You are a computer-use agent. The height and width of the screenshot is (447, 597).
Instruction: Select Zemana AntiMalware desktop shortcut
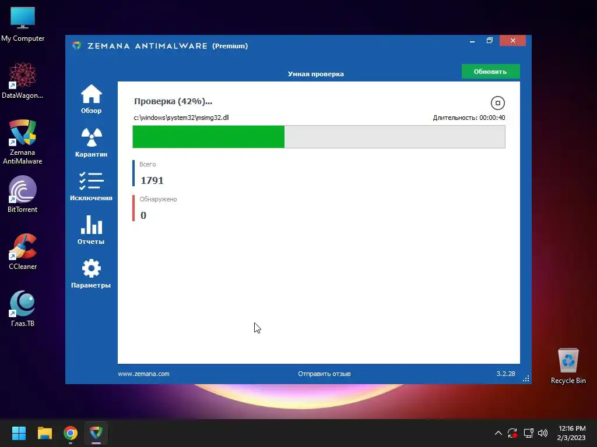pos(23,142)
